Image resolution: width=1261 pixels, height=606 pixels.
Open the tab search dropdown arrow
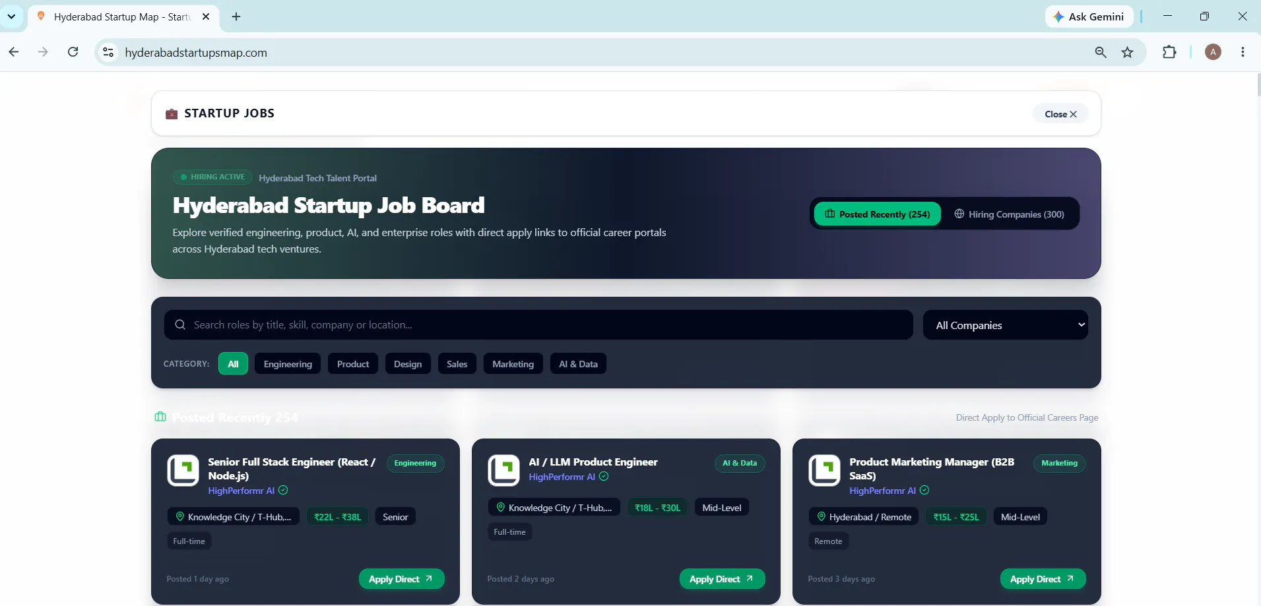coord(11,16)
